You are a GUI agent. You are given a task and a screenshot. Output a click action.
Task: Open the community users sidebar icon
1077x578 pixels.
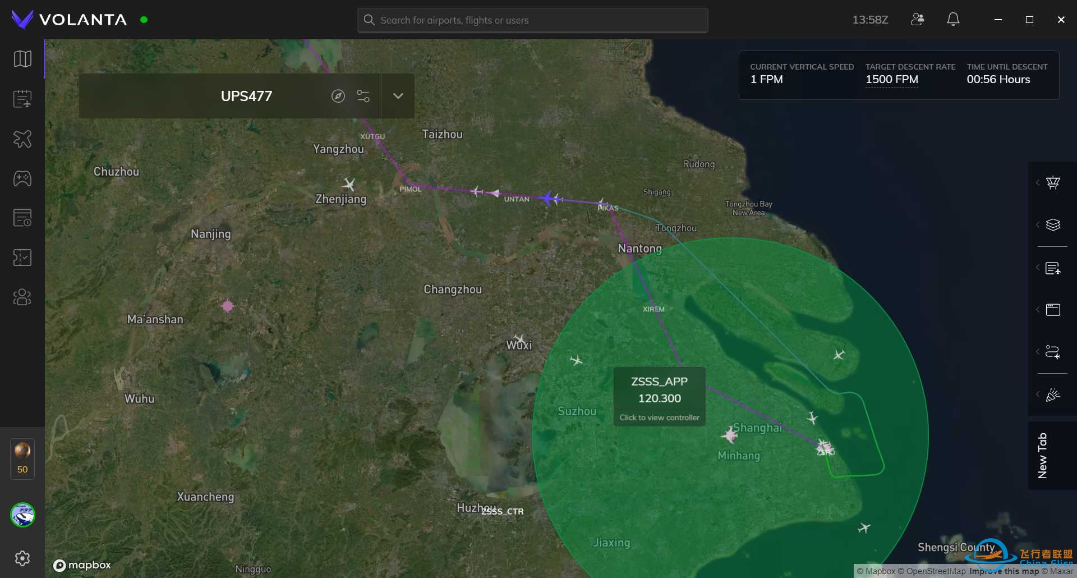22,297
